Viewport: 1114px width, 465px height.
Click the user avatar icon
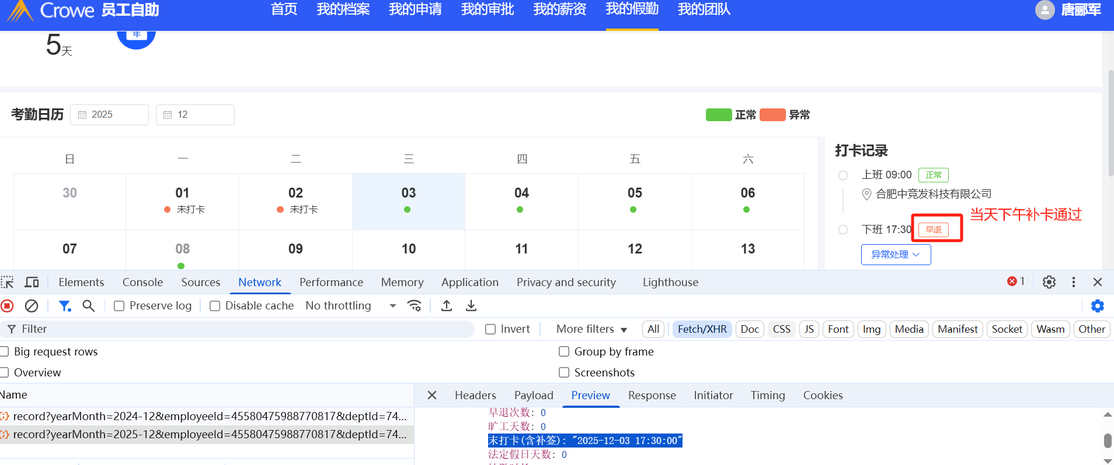tap(1045, 9)
